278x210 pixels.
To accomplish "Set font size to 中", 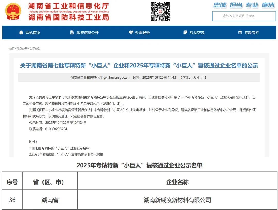I will pos(199,78).
